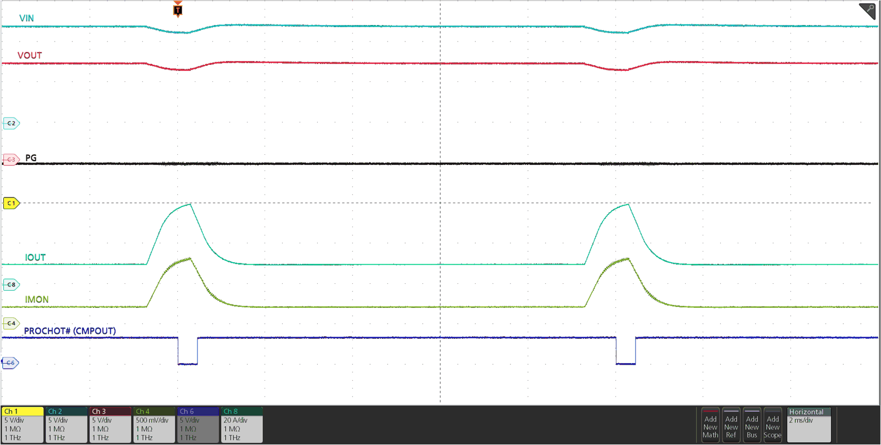Screen dimensions: 881x445
Task: Open Ch 4 500 mV/div badge
Action: click(x=154, y=425)
